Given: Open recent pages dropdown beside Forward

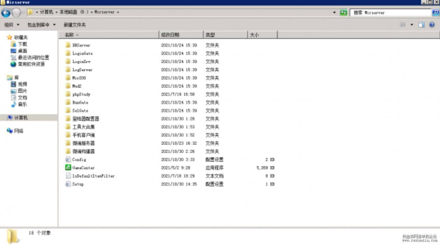Looking at the screenshot, I should pos(23,13).
